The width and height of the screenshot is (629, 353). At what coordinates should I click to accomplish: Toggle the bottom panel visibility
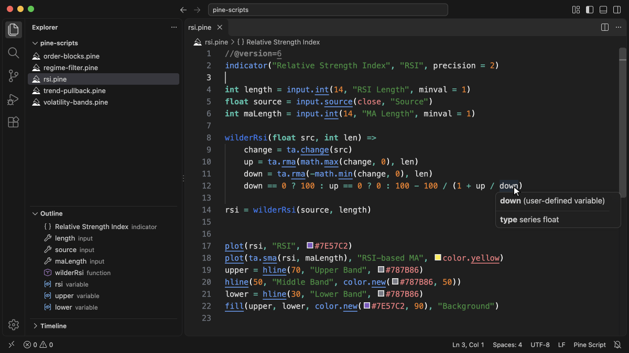(603, 10)
